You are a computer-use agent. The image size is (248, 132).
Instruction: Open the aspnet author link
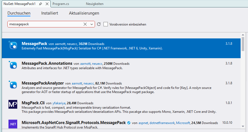(x=143, y=123)
